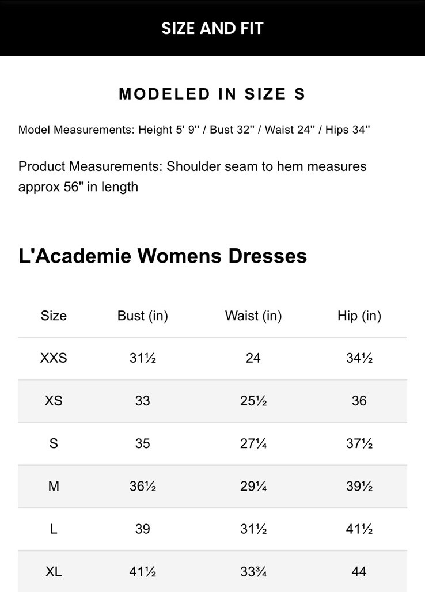This screenshot has height=592, width=425.
Task: Select the XS size row label
Action: click(54, 401)
